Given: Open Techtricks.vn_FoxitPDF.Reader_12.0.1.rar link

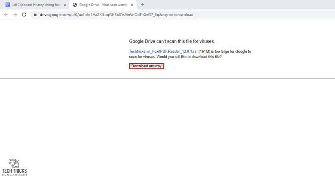Looking at the screenshot, I should click(x=163, y=52).
